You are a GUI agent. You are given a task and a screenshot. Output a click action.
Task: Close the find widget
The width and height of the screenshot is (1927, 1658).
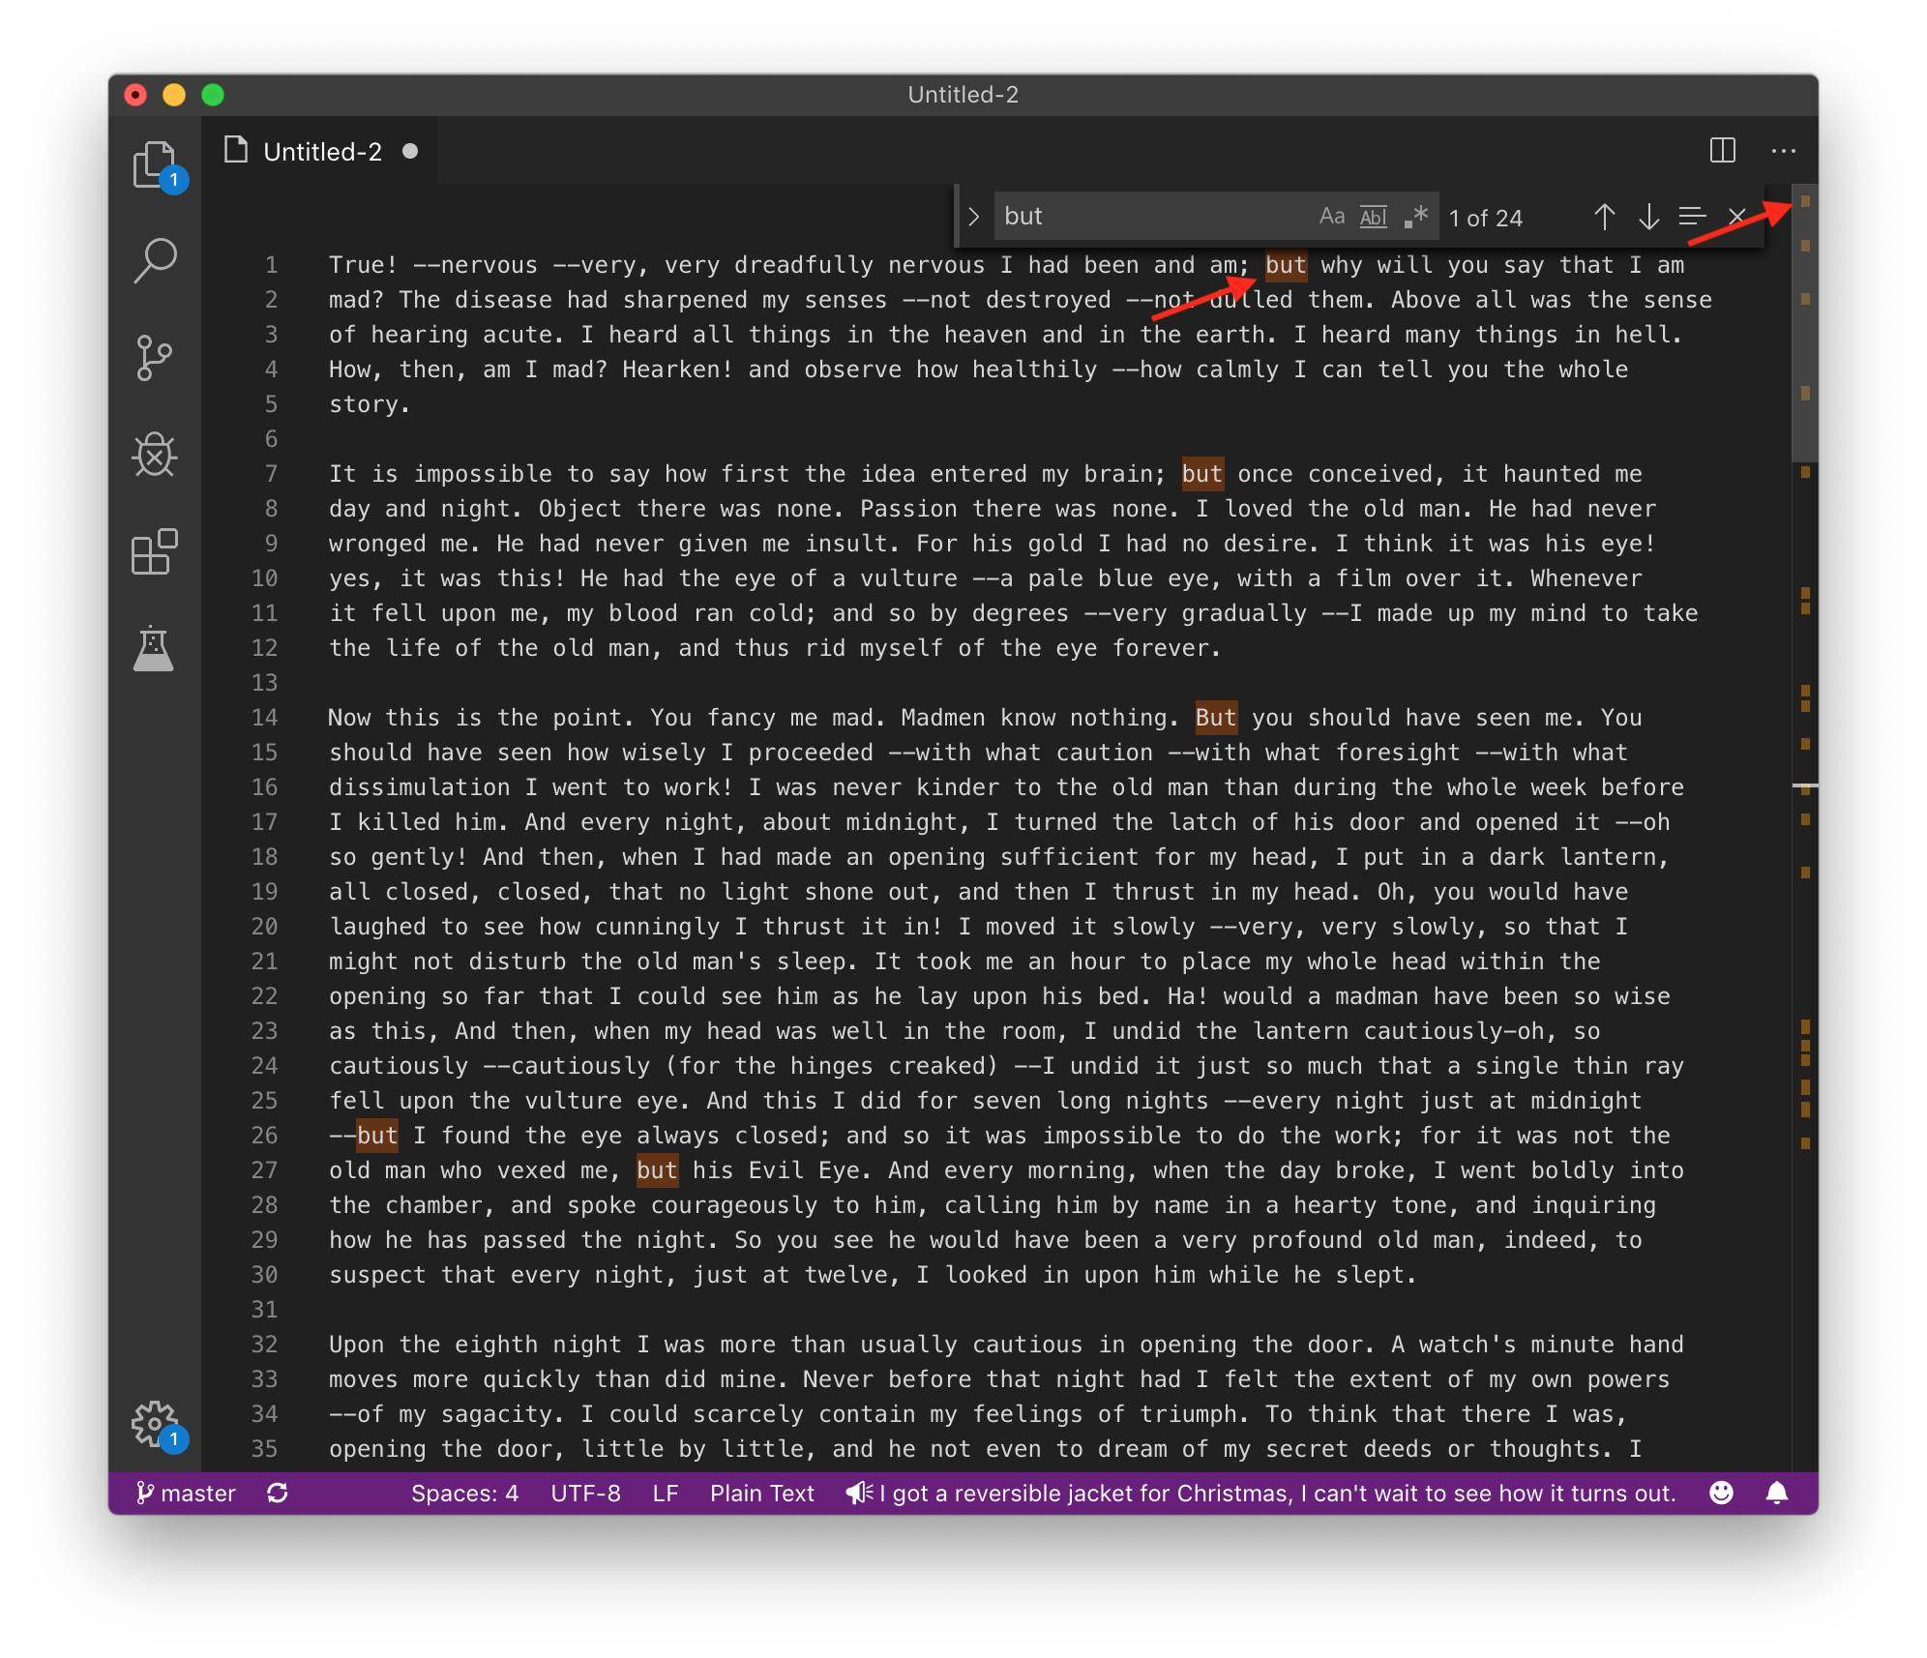point(1736,217)
